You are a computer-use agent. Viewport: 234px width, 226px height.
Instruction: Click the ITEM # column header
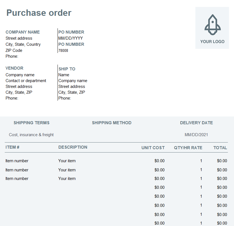13,147
